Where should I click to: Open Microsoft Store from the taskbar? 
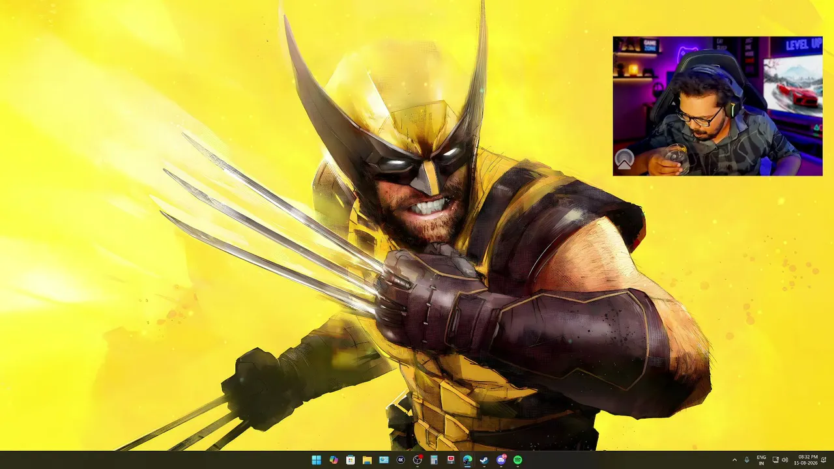tap(351, 460)
